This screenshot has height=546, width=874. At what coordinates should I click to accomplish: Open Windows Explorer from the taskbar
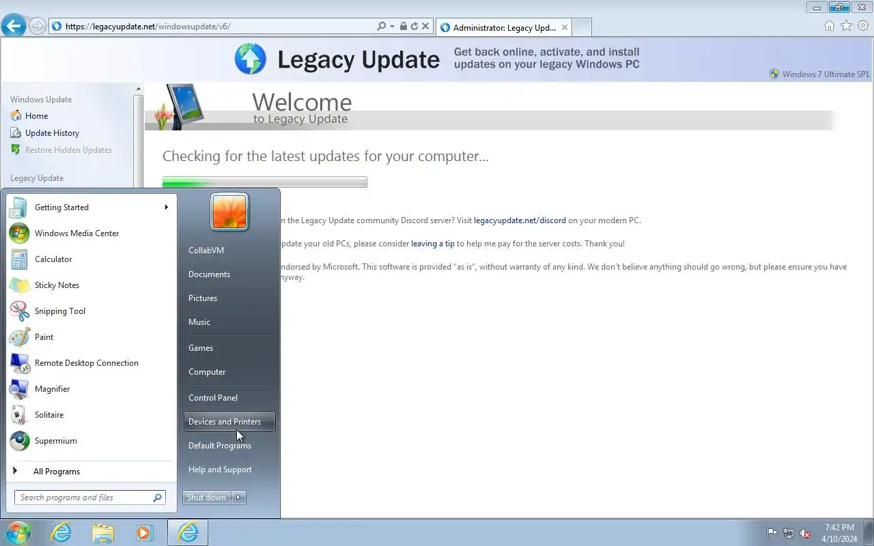point(103,532)
